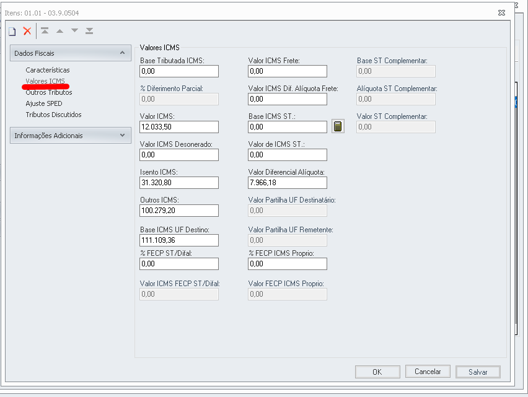Open Características in sidebar
The height and width of the screenshot is (397, 528).
pos(48,70)
